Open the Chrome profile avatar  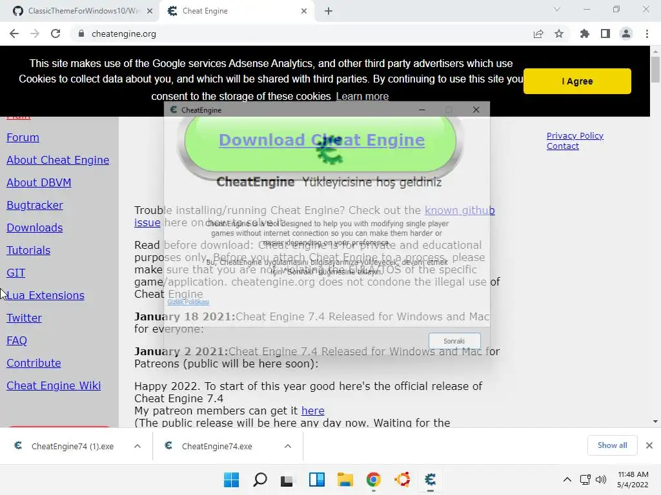[626, 34]
